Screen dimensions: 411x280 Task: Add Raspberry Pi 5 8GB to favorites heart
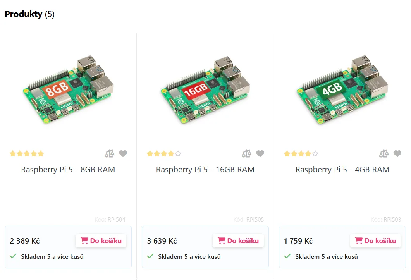click(123, 154)
